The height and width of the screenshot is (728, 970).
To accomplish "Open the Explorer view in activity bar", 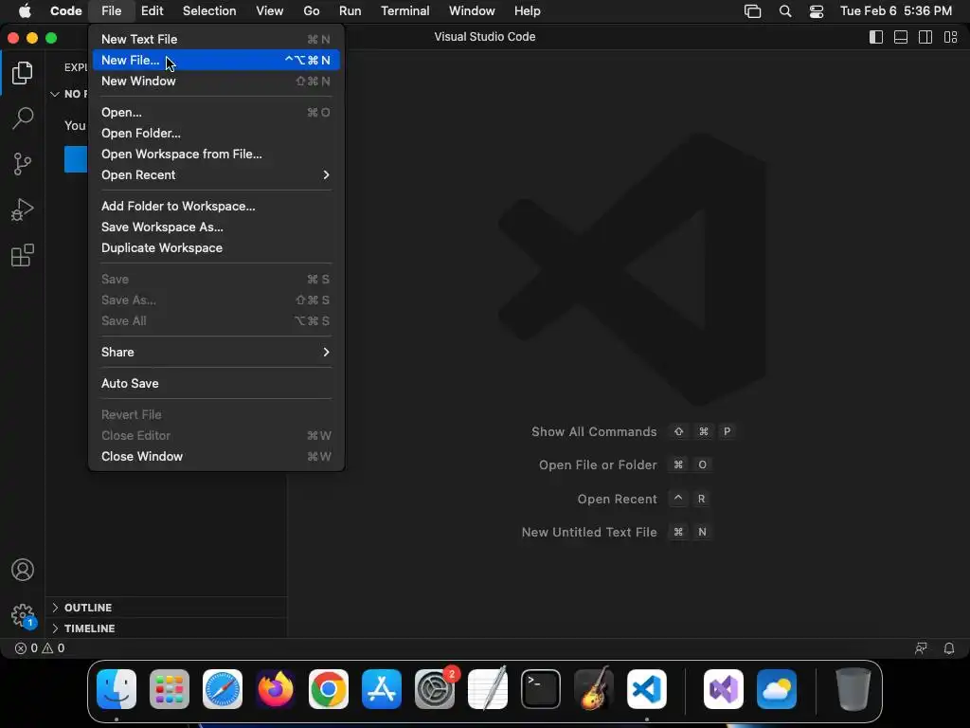I will [23, 73].
